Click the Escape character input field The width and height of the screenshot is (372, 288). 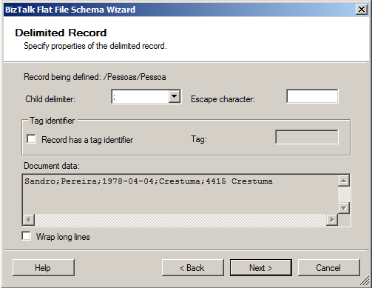click(312, 96)
